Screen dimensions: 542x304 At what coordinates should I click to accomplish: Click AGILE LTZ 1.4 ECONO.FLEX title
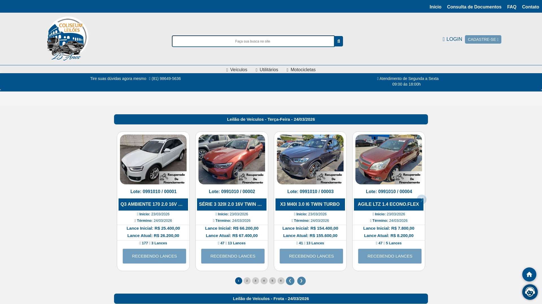click(389, 204)
